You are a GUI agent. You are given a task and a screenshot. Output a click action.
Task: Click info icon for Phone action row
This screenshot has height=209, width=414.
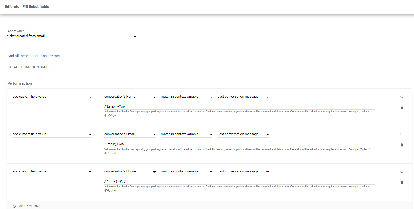pos(402,171)
